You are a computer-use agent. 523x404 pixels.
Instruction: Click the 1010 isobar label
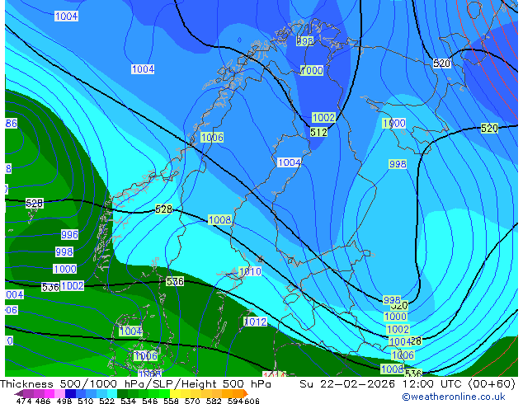point(250,271)
